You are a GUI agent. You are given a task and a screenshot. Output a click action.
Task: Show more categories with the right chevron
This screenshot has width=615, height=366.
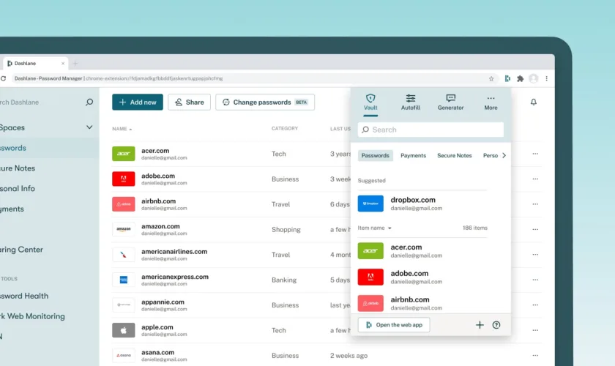tap(504, 155)
